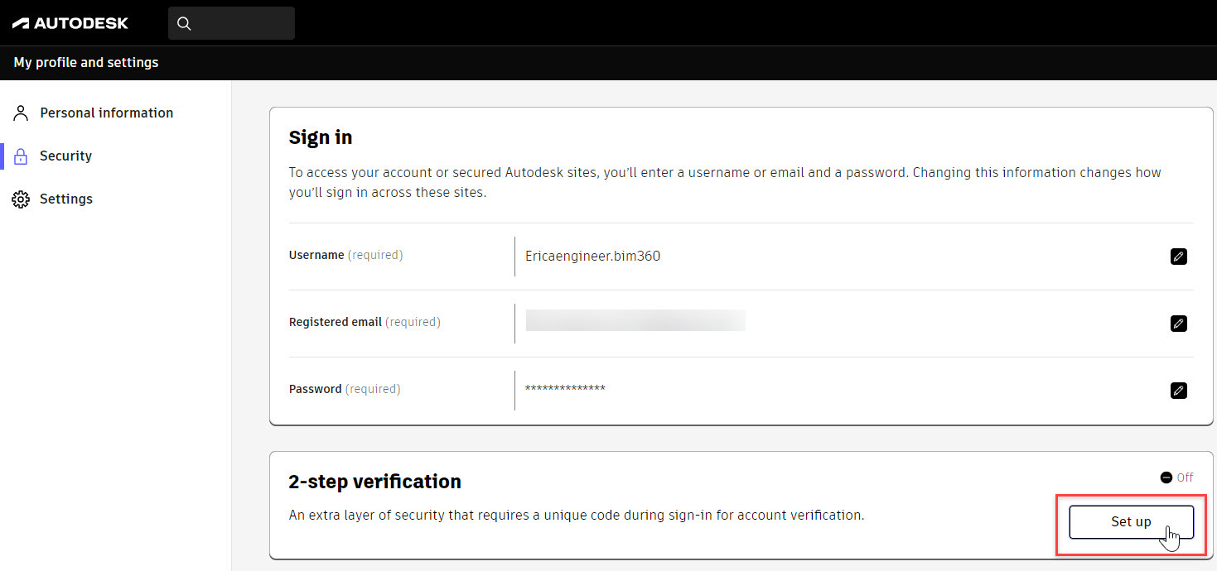Click the blurred registered email value
This screenshot has width=1217, height=571.
(x=635, y=321)
